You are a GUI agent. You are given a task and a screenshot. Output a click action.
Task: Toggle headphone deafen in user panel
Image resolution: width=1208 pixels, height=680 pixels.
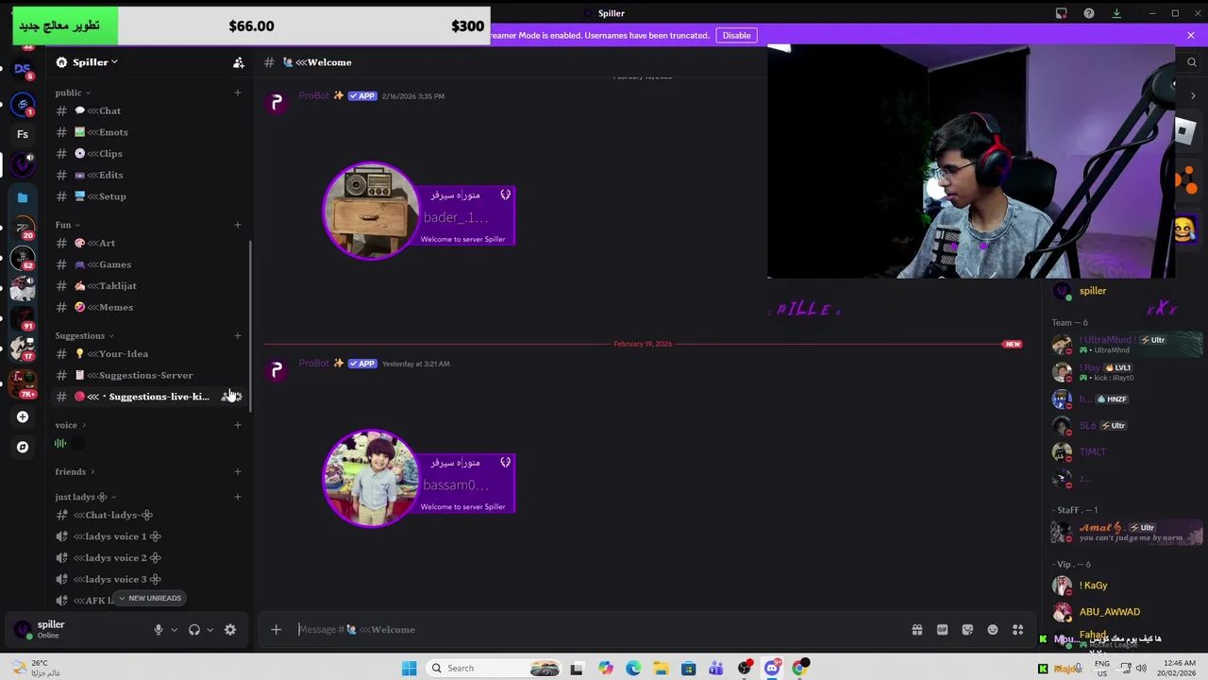pos(194,630)
